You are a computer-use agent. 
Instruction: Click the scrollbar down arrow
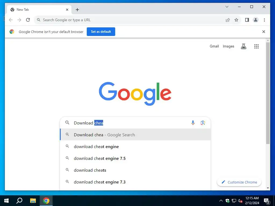268,188
